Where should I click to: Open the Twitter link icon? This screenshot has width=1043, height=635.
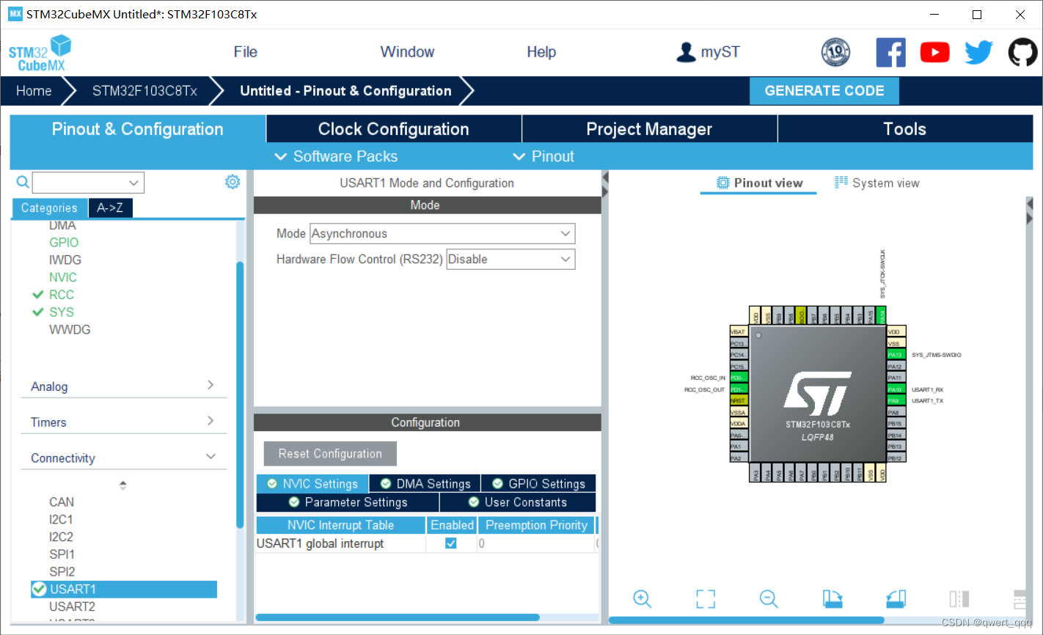tap(978, 52)
